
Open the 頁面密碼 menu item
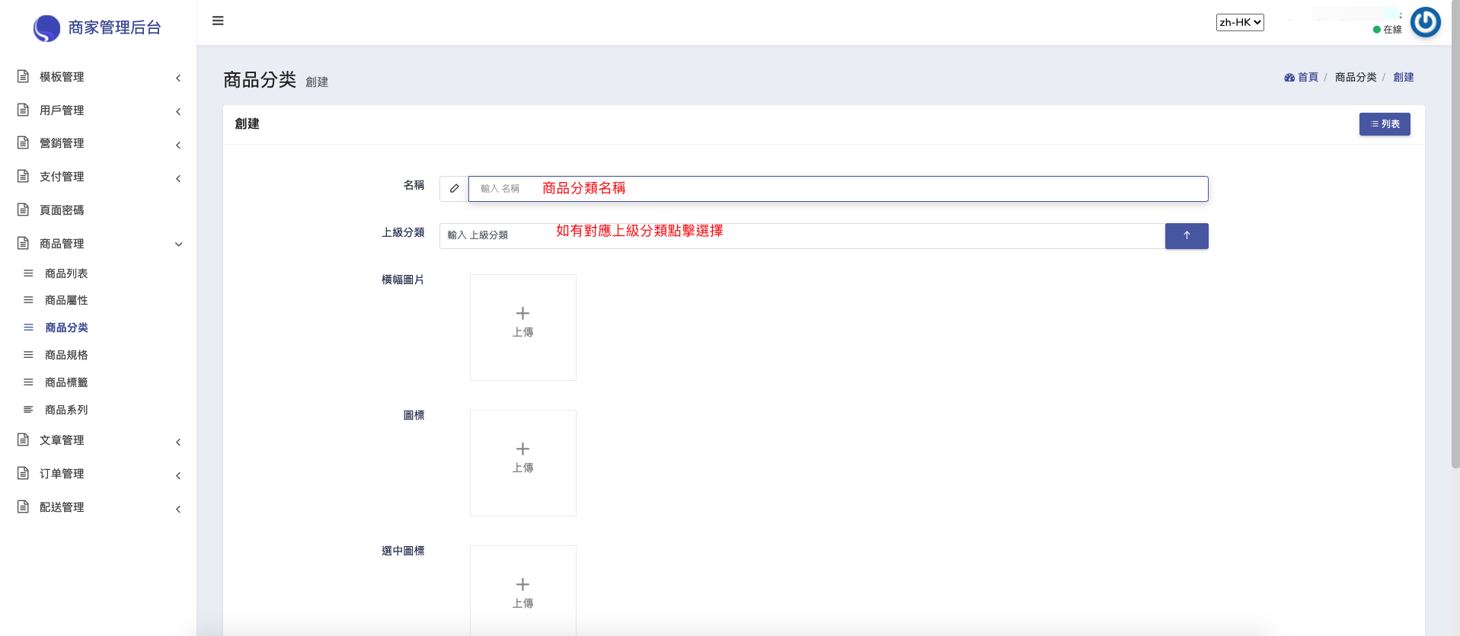(x=62, y=210)
